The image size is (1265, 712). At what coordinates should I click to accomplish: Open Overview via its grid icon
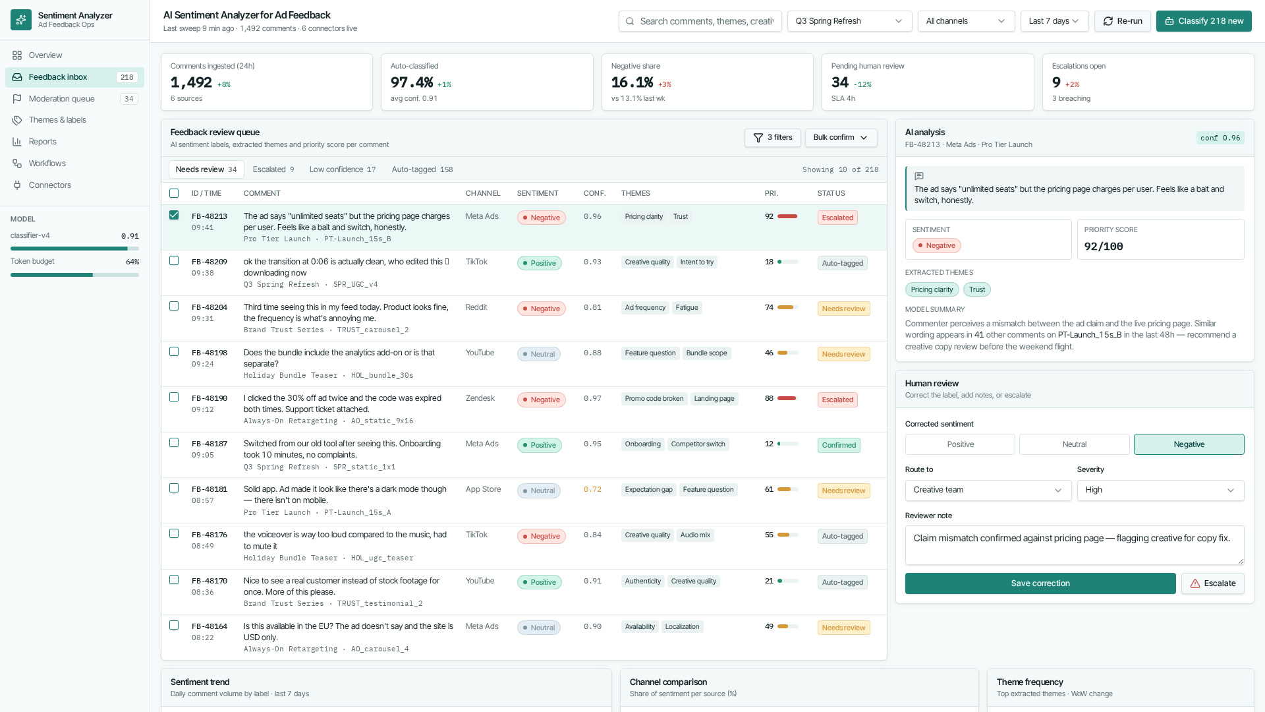[x=17, y=55]
